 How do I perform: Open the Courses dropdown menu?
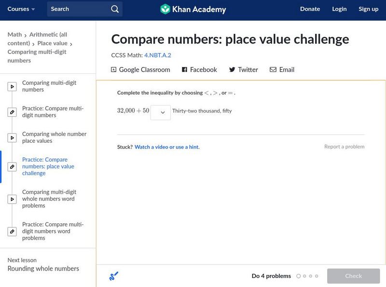21,9
